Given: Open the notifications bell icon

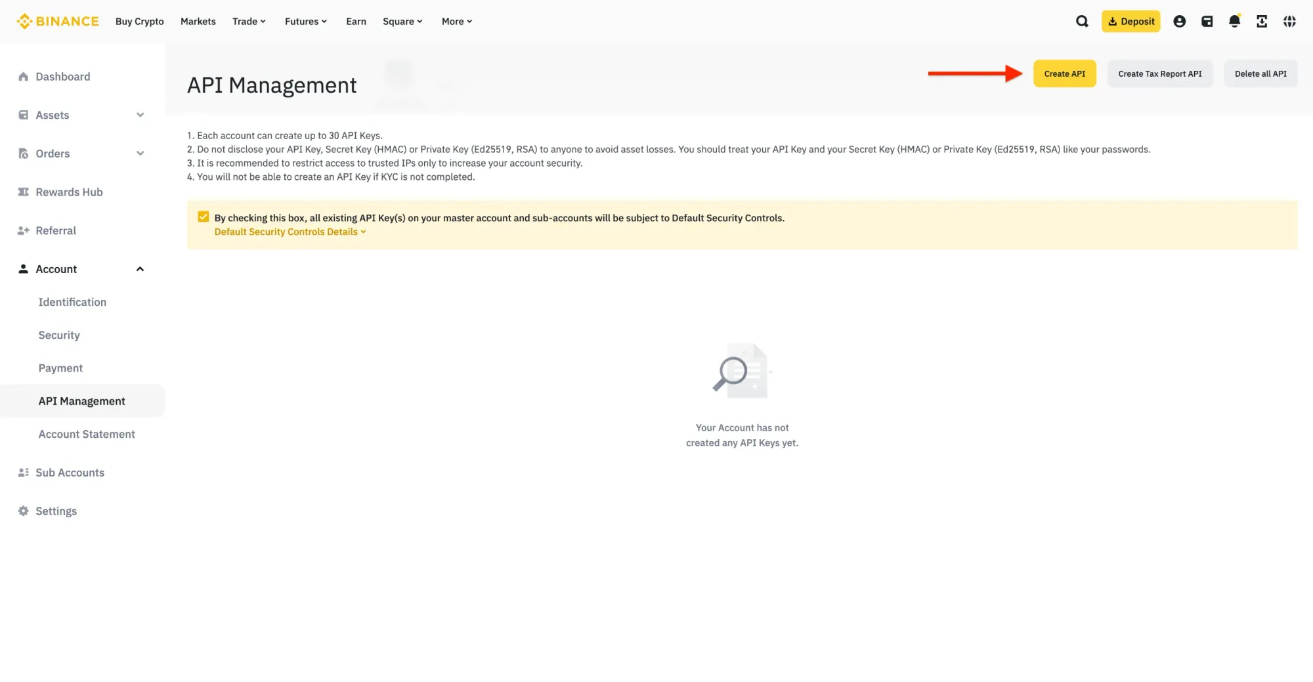Looking at the screenshot, I should [1234, 22].
